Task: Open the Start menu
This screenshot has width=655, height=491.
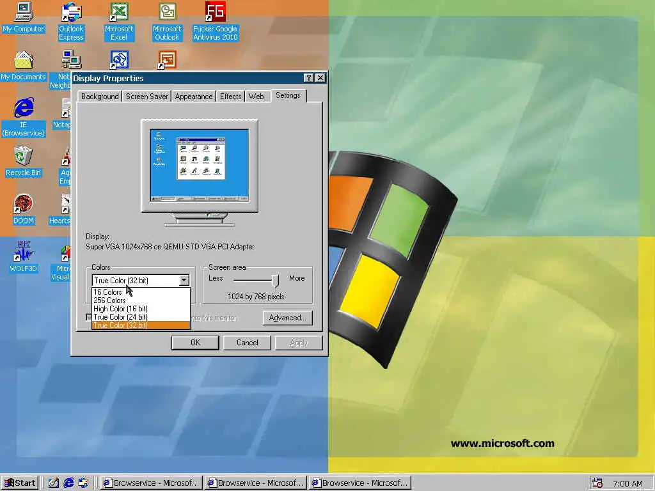Action: pos(19,483)
